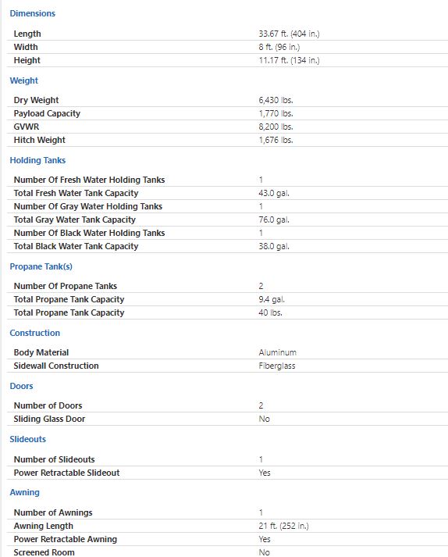Click the Slideouts section heading
Image resolution: width=448 pixels, height=557 pixels.
click(27, 439)
